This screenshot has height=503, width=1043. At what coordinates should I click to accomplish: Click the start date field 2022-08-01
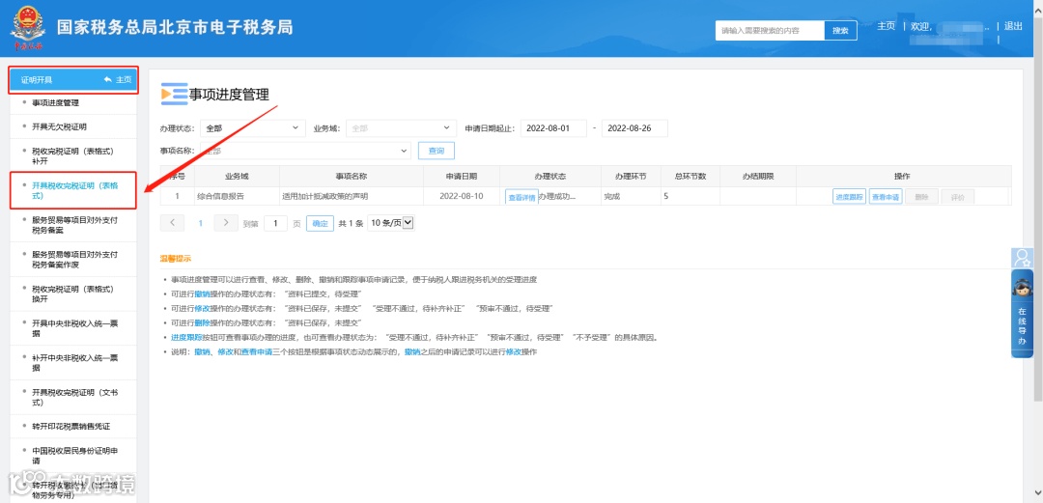tap(553, 128)
